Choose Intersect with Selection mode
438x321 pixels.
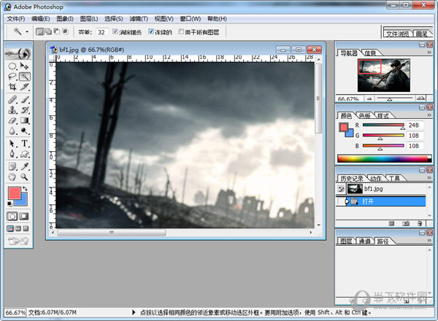point(66,31)
